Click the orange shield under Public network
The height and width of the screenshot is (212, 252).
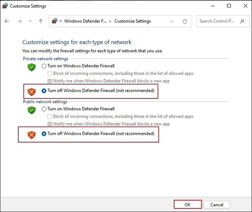pos(31,134)
